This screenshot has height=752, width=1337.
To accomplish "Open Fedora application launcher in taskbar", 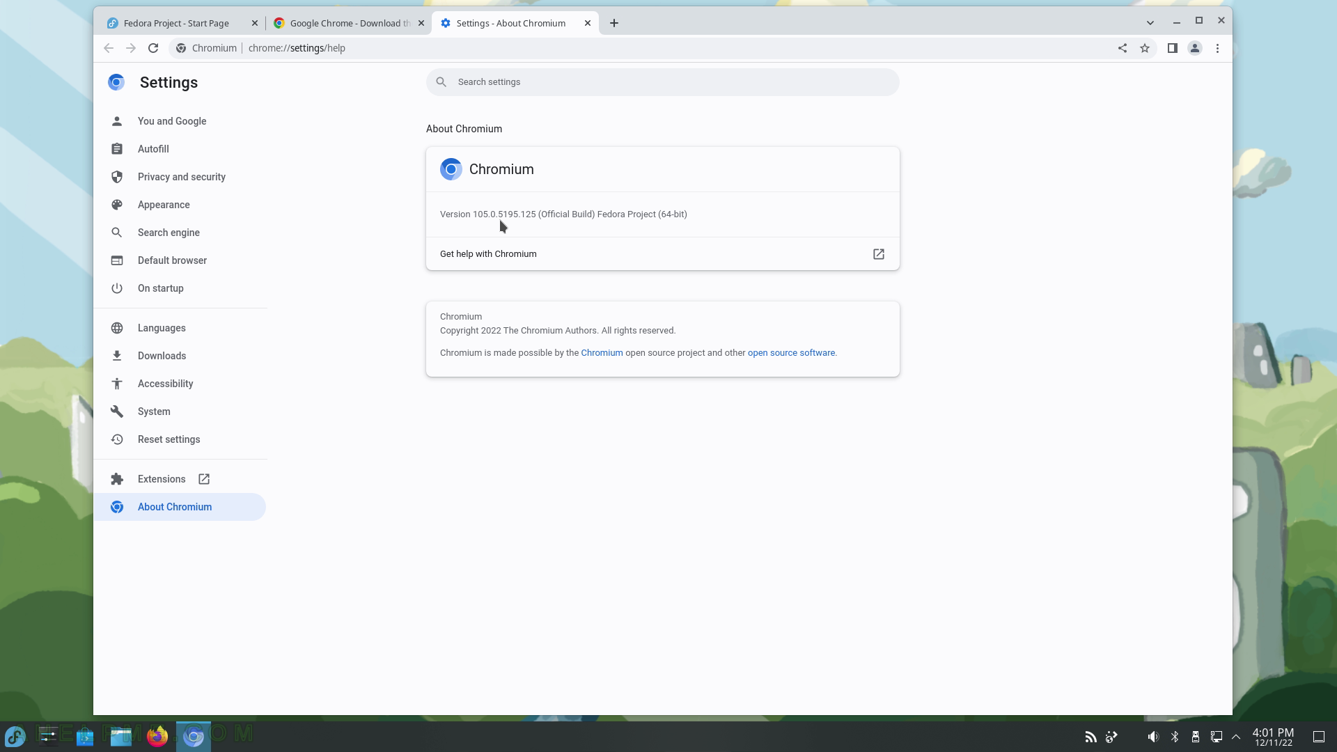I will click(15, 736).
